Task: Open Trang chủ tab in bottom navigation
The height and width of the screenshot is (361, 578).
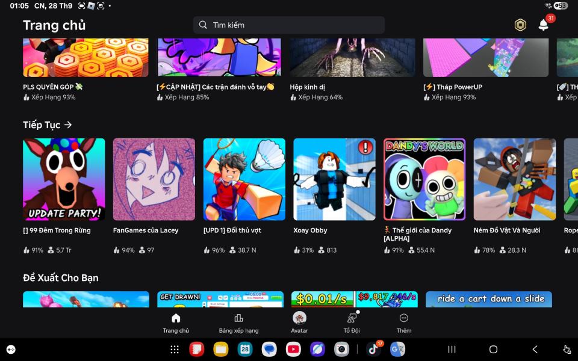Action: [x=176, y=323]
